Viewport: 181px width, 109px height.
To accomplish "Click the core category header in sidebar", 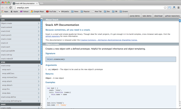I will [20, 20].
